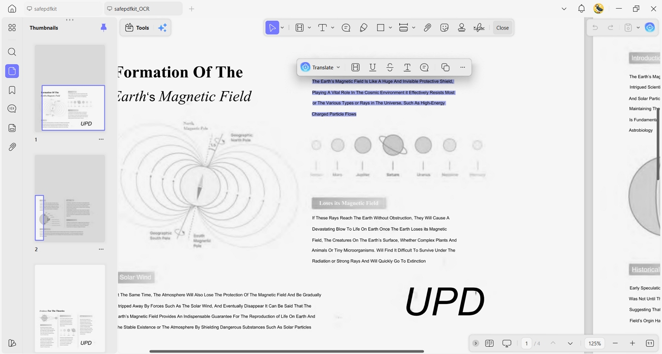The width and height of the screenshot is (662, 354).
Task: Select the Thumbnails panel icon in sidebar
Action: pos(12,71)
